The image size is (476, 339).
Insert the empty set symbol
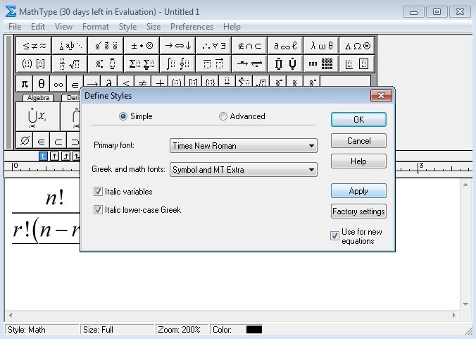(x=24, y=141)
